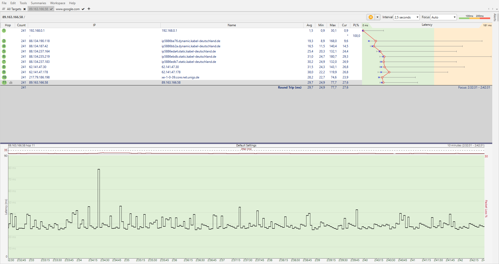Click the Round Trip (ms) summary label
Image resolution: width=499 pixels, height=264 pixels.
coord(290,87)
